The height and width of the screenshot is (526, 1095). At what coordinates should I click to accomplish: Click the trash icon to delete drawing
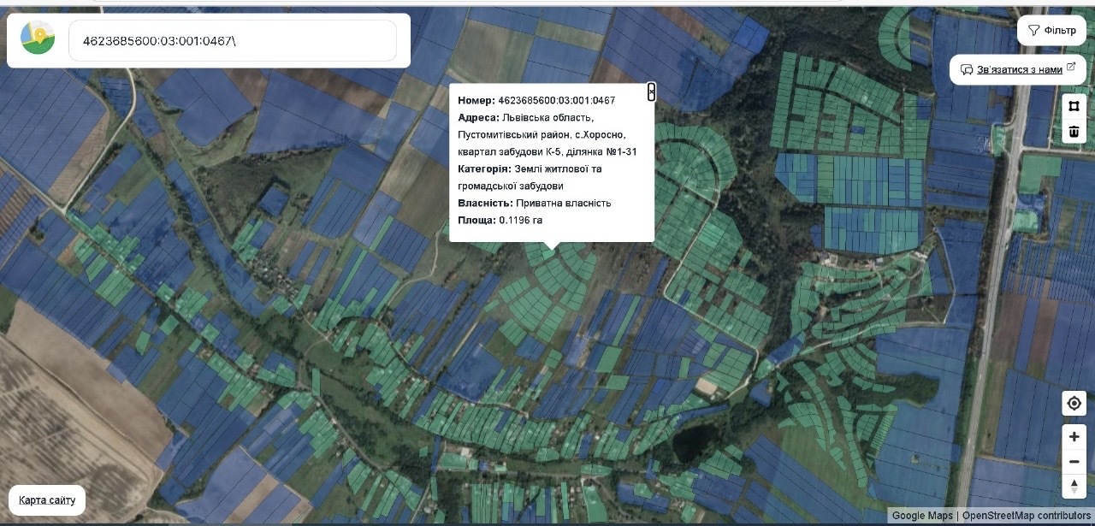pyautogui.click(x=1074, y=132)
